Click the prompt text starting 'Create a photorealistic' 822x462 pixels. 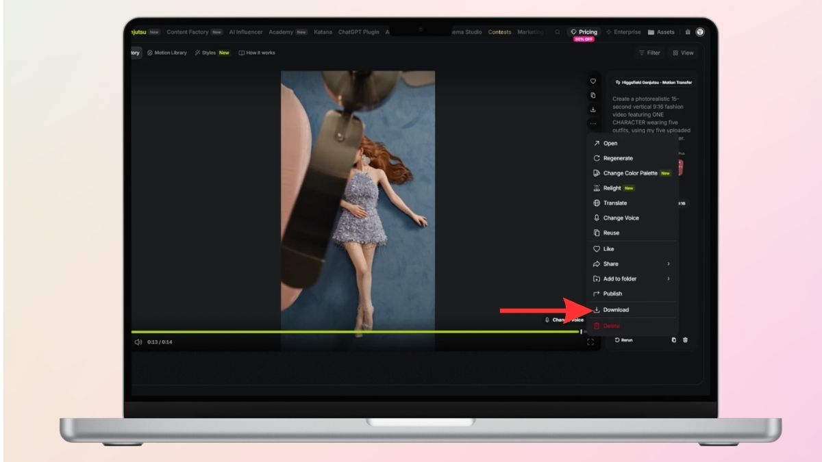652,118
